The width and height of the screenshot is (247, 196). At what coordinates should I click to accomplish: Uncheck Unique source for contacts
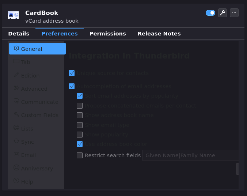tap(72, 73)
